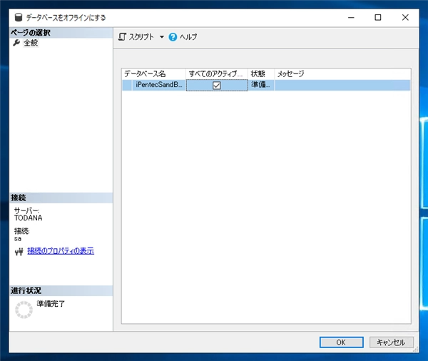Image resolution: width=428 pixels, height=361 pixels.
Task: Click the 準備... status cell
Action: [261, 85]
